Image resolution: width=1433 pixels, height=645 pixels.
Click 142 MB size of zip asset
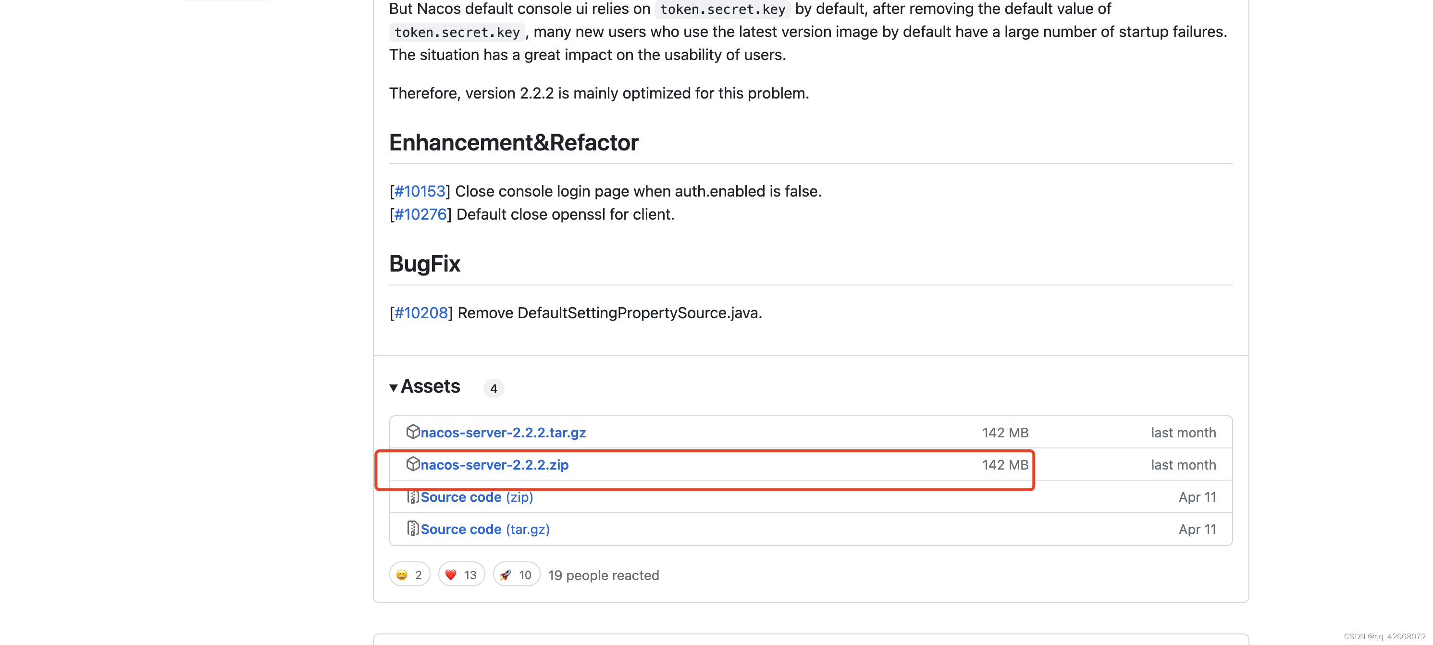(1005, 465)
